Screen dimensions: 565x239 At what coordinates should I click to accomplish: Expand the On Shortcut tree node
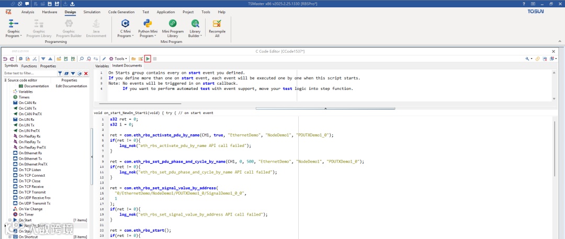[9, 236]
